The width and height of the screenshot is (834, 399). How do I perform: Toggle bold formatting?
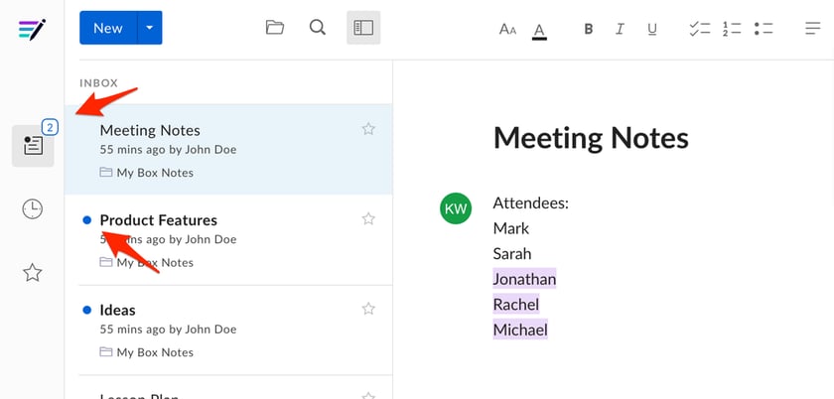click(588, 29)
